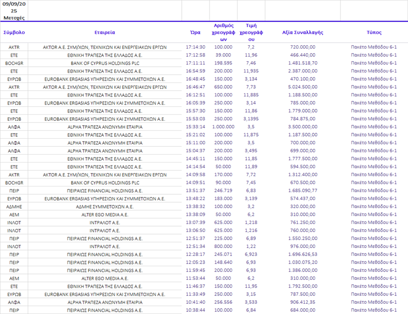408x314 pixels.
Task: Select the ΑΔΜΗΕ ΣΥΜΜΕΤΟΧΩΝ Α.Ε. company cell
Action: pos(105,206)
